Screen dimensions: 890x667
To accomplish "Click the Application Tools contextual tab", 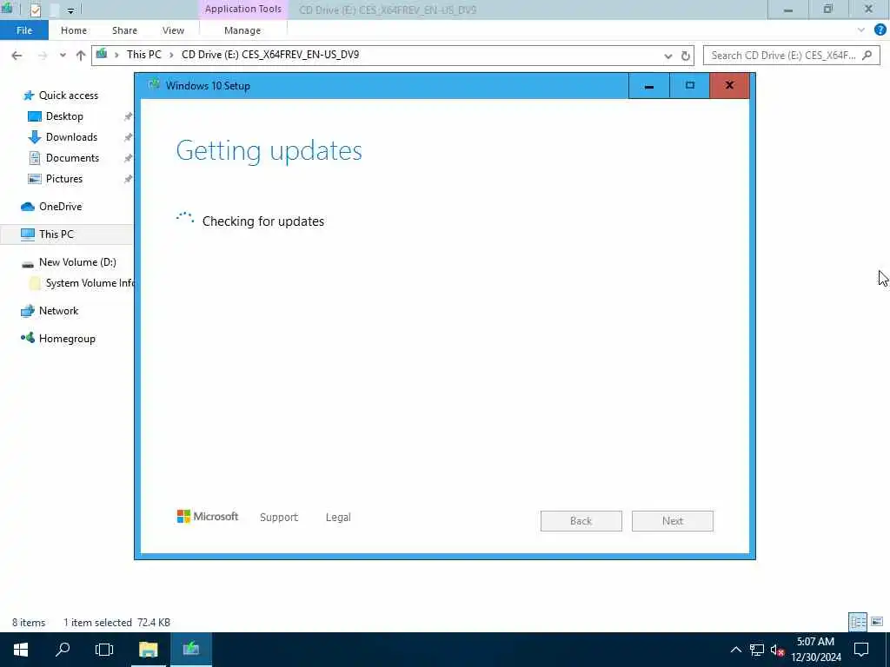I will click(x=243, y=9).
